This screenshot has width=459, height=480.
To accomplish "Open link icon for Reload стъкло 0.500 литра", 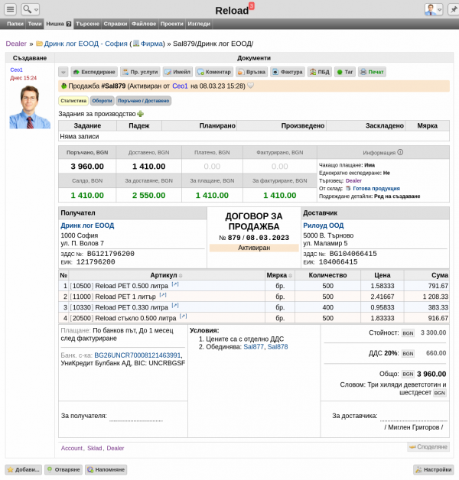I will click(x=183, y=316).
